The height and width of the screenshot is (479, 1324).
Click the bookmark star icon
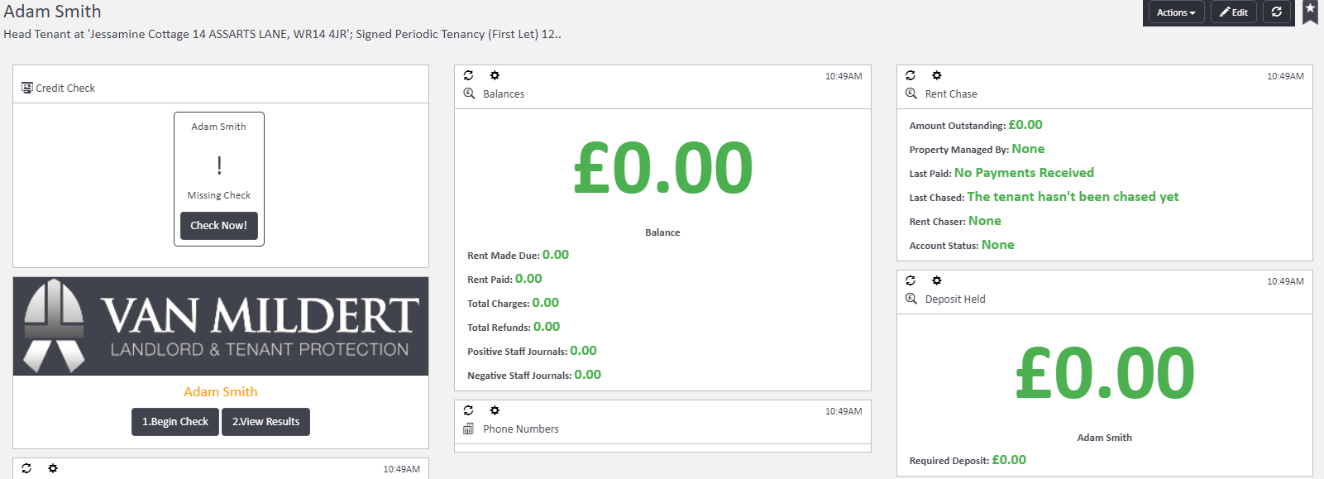click(x=1310, y=11)
